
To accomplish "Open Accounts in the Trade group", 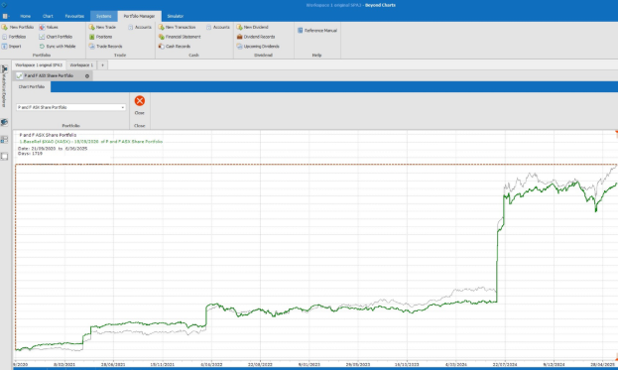I will [x=140, y=27].
